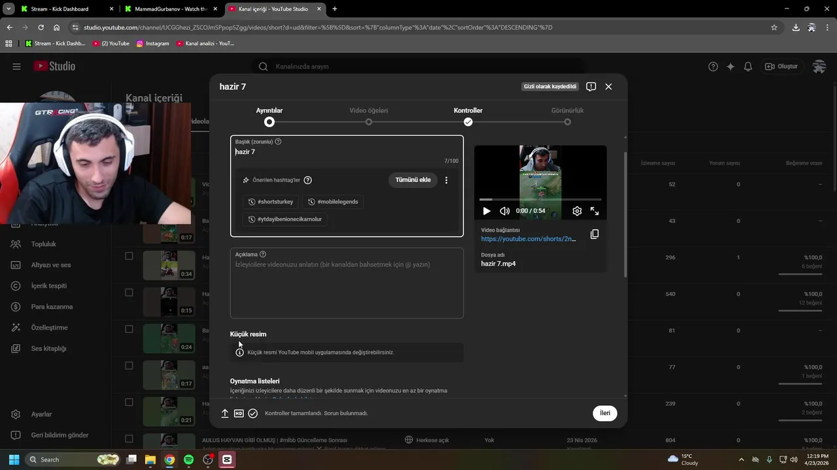The width and height of the screenshot is (837, 470).
Task: Copy the video link
Action: (x=594, y=234)
